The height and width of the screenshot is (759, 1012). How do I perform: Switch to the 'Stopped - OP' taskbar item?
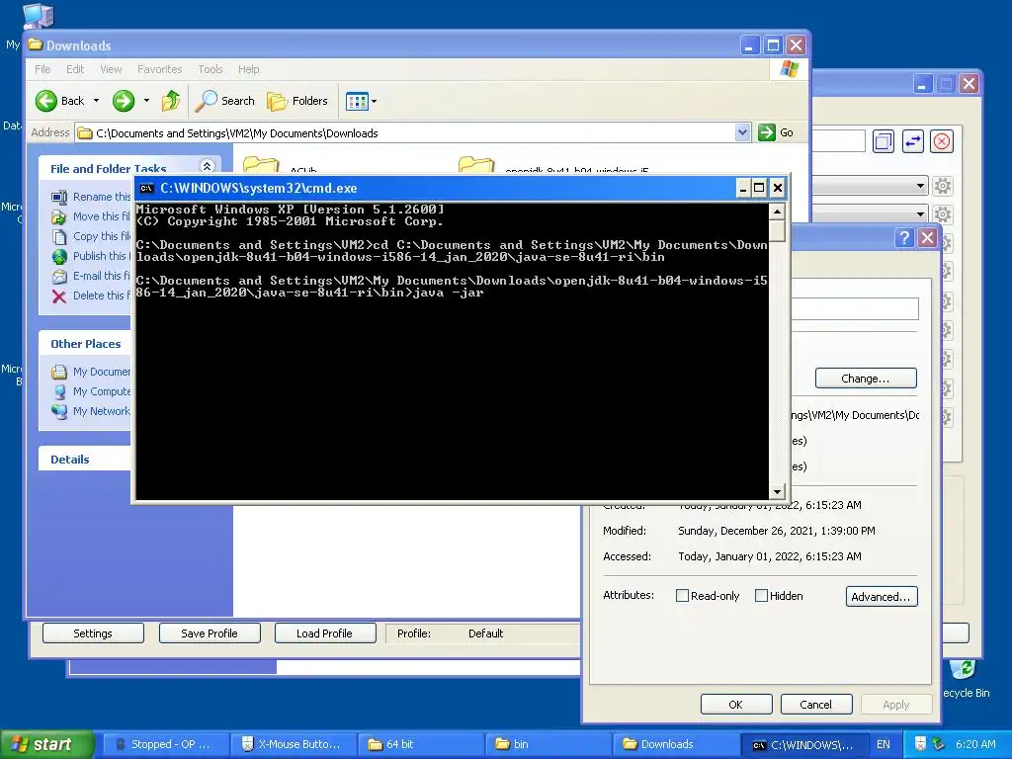165,744
